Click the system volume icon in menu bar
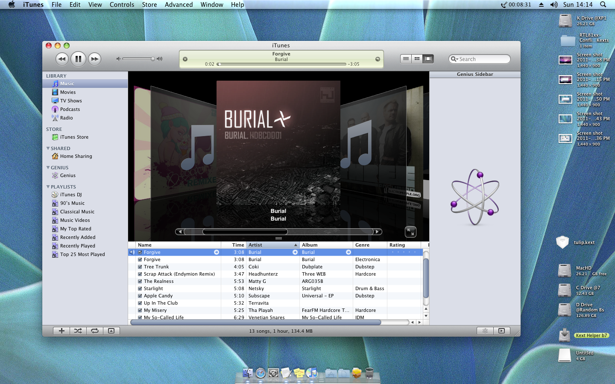Screen dimensions: 615x384 click(554, 5)
